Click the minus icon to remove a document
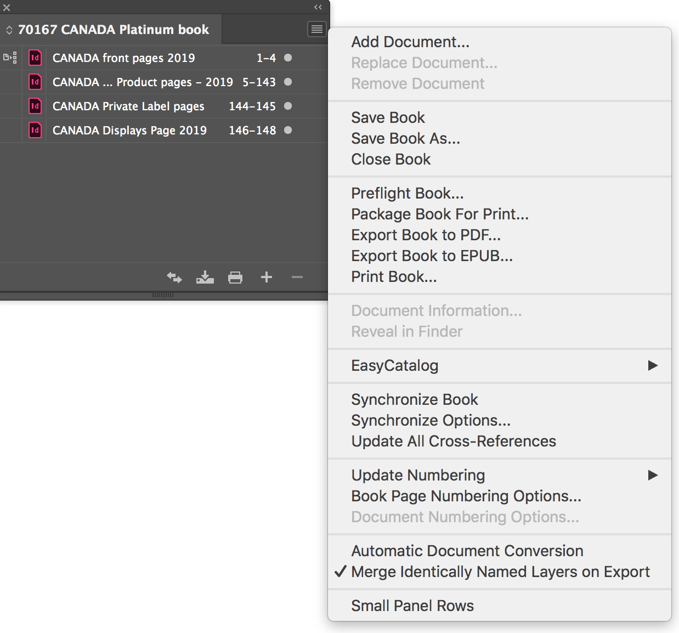679x633 pixels. pyautogui.click(x=297, y=277)
